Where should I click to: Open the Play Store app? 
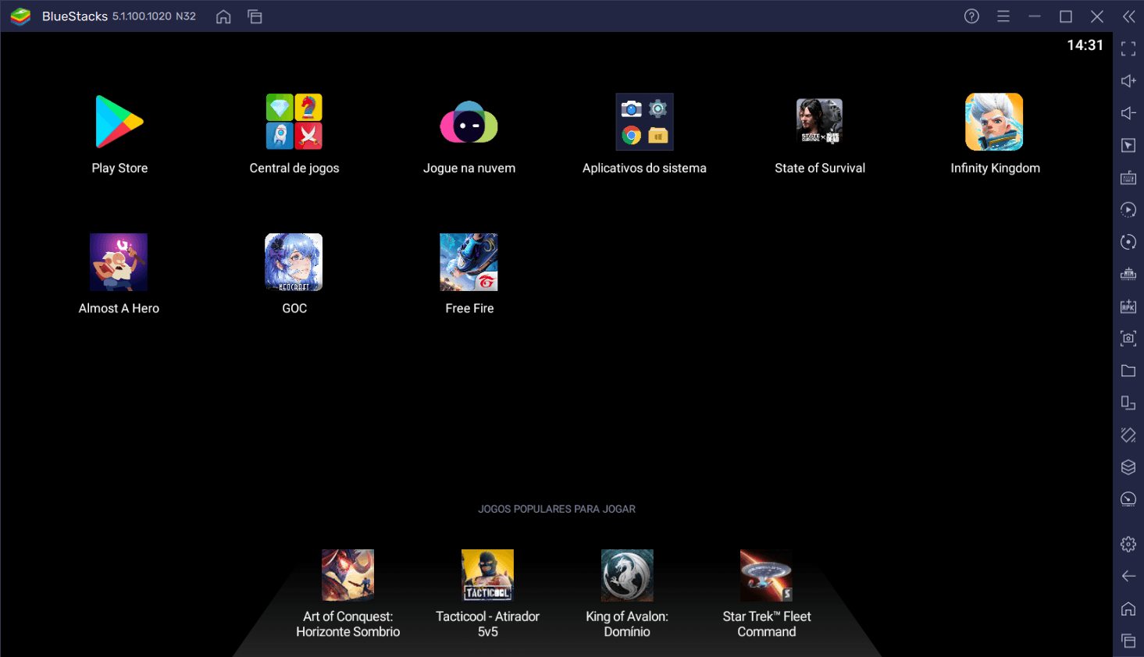click(119, 122)
